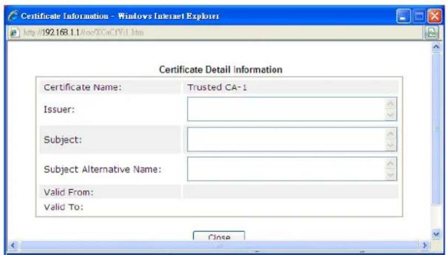Click the page vertical scrollbar down arrow

[x=436, y=234]
